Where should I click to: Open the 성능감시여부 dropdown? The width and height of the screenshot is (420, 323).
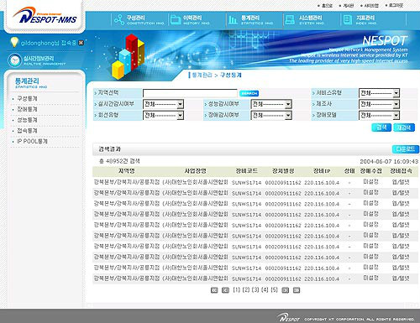[271, 104]
